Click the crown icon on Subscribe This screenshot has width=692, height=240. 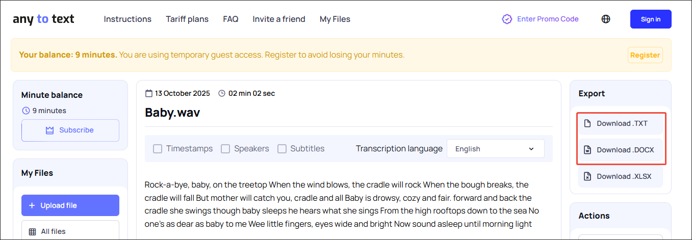pos(49,130)
